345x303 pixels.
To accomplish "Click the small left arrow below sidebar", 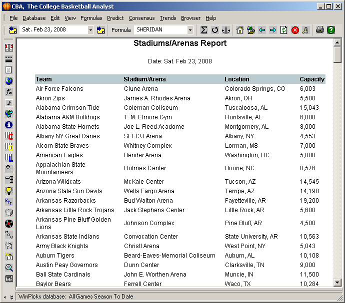I will [x=5, y=297].
